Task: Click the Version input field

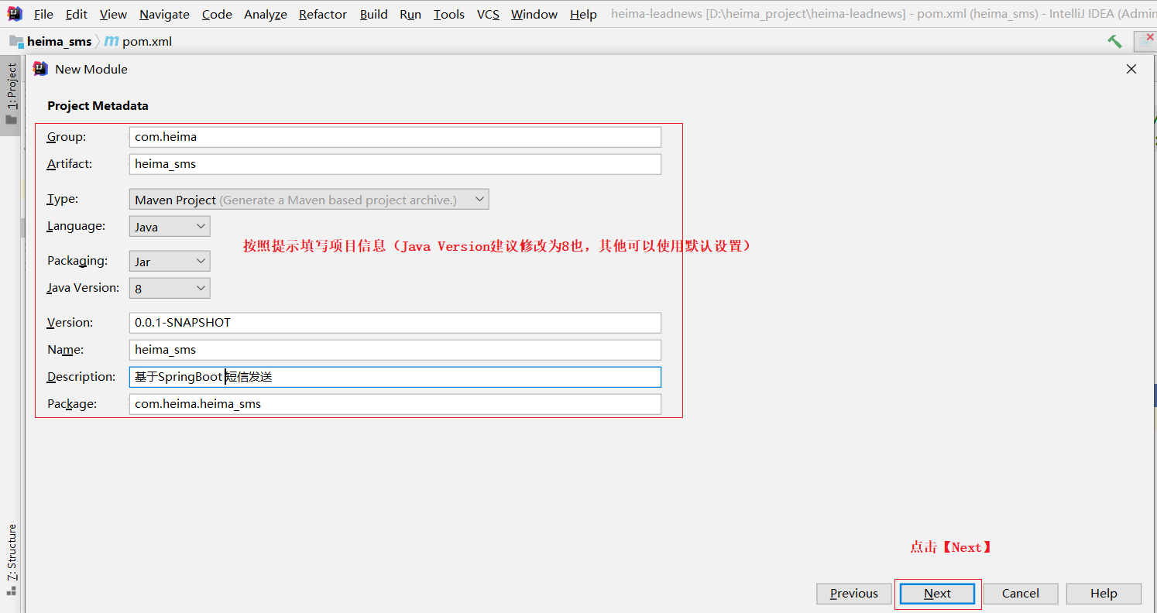Action: click(x=395, y=323)
